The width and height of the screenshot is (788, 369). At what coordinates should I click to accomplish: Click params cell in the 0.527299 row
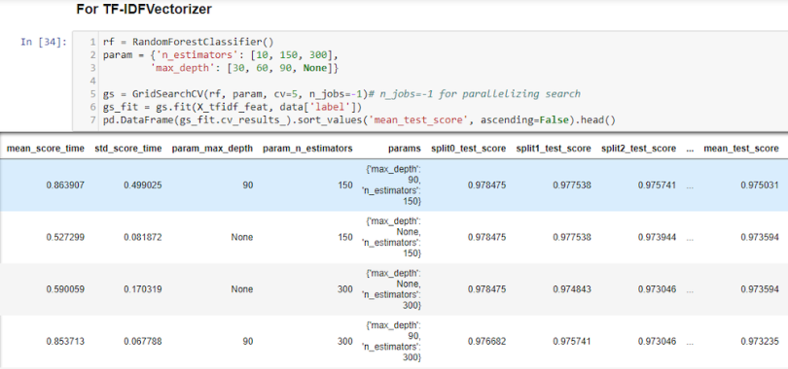tap(391, 237)
